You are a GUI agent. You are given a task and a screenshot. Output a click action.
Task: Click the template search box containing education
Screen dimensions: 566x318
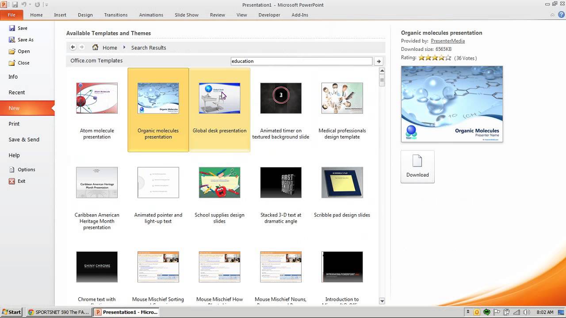[302, 61]
